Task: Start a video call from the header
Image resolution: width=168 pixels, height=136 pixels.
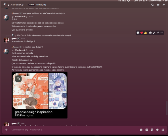Action: 158,5
